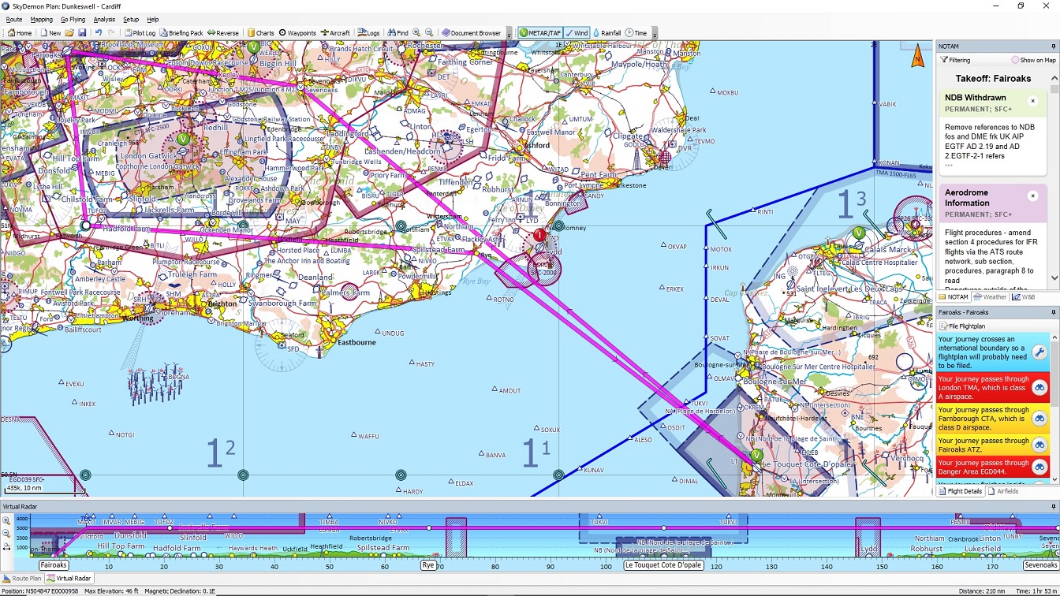Zoom in on the map via toolbar

click(416, 33)
